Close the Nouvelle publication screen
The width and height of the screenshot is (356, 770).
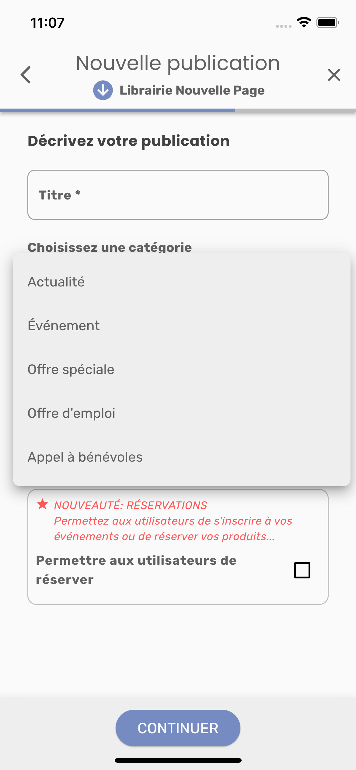pyautogui.click(x=334, y=75)
